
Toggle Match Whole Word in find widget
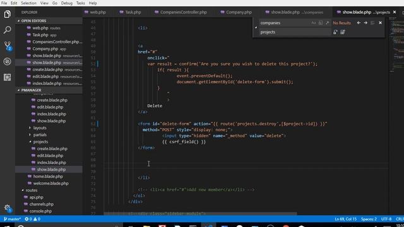320,23
